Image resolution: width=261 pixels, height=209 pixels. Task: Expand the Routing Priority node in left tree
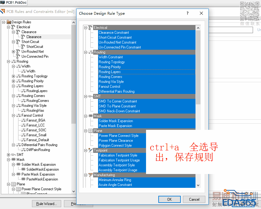pyautogui.click(x=14, y=81)
